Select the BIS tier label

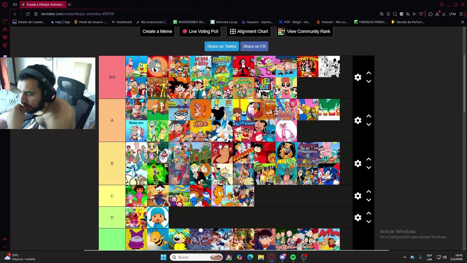coord(112,77)
